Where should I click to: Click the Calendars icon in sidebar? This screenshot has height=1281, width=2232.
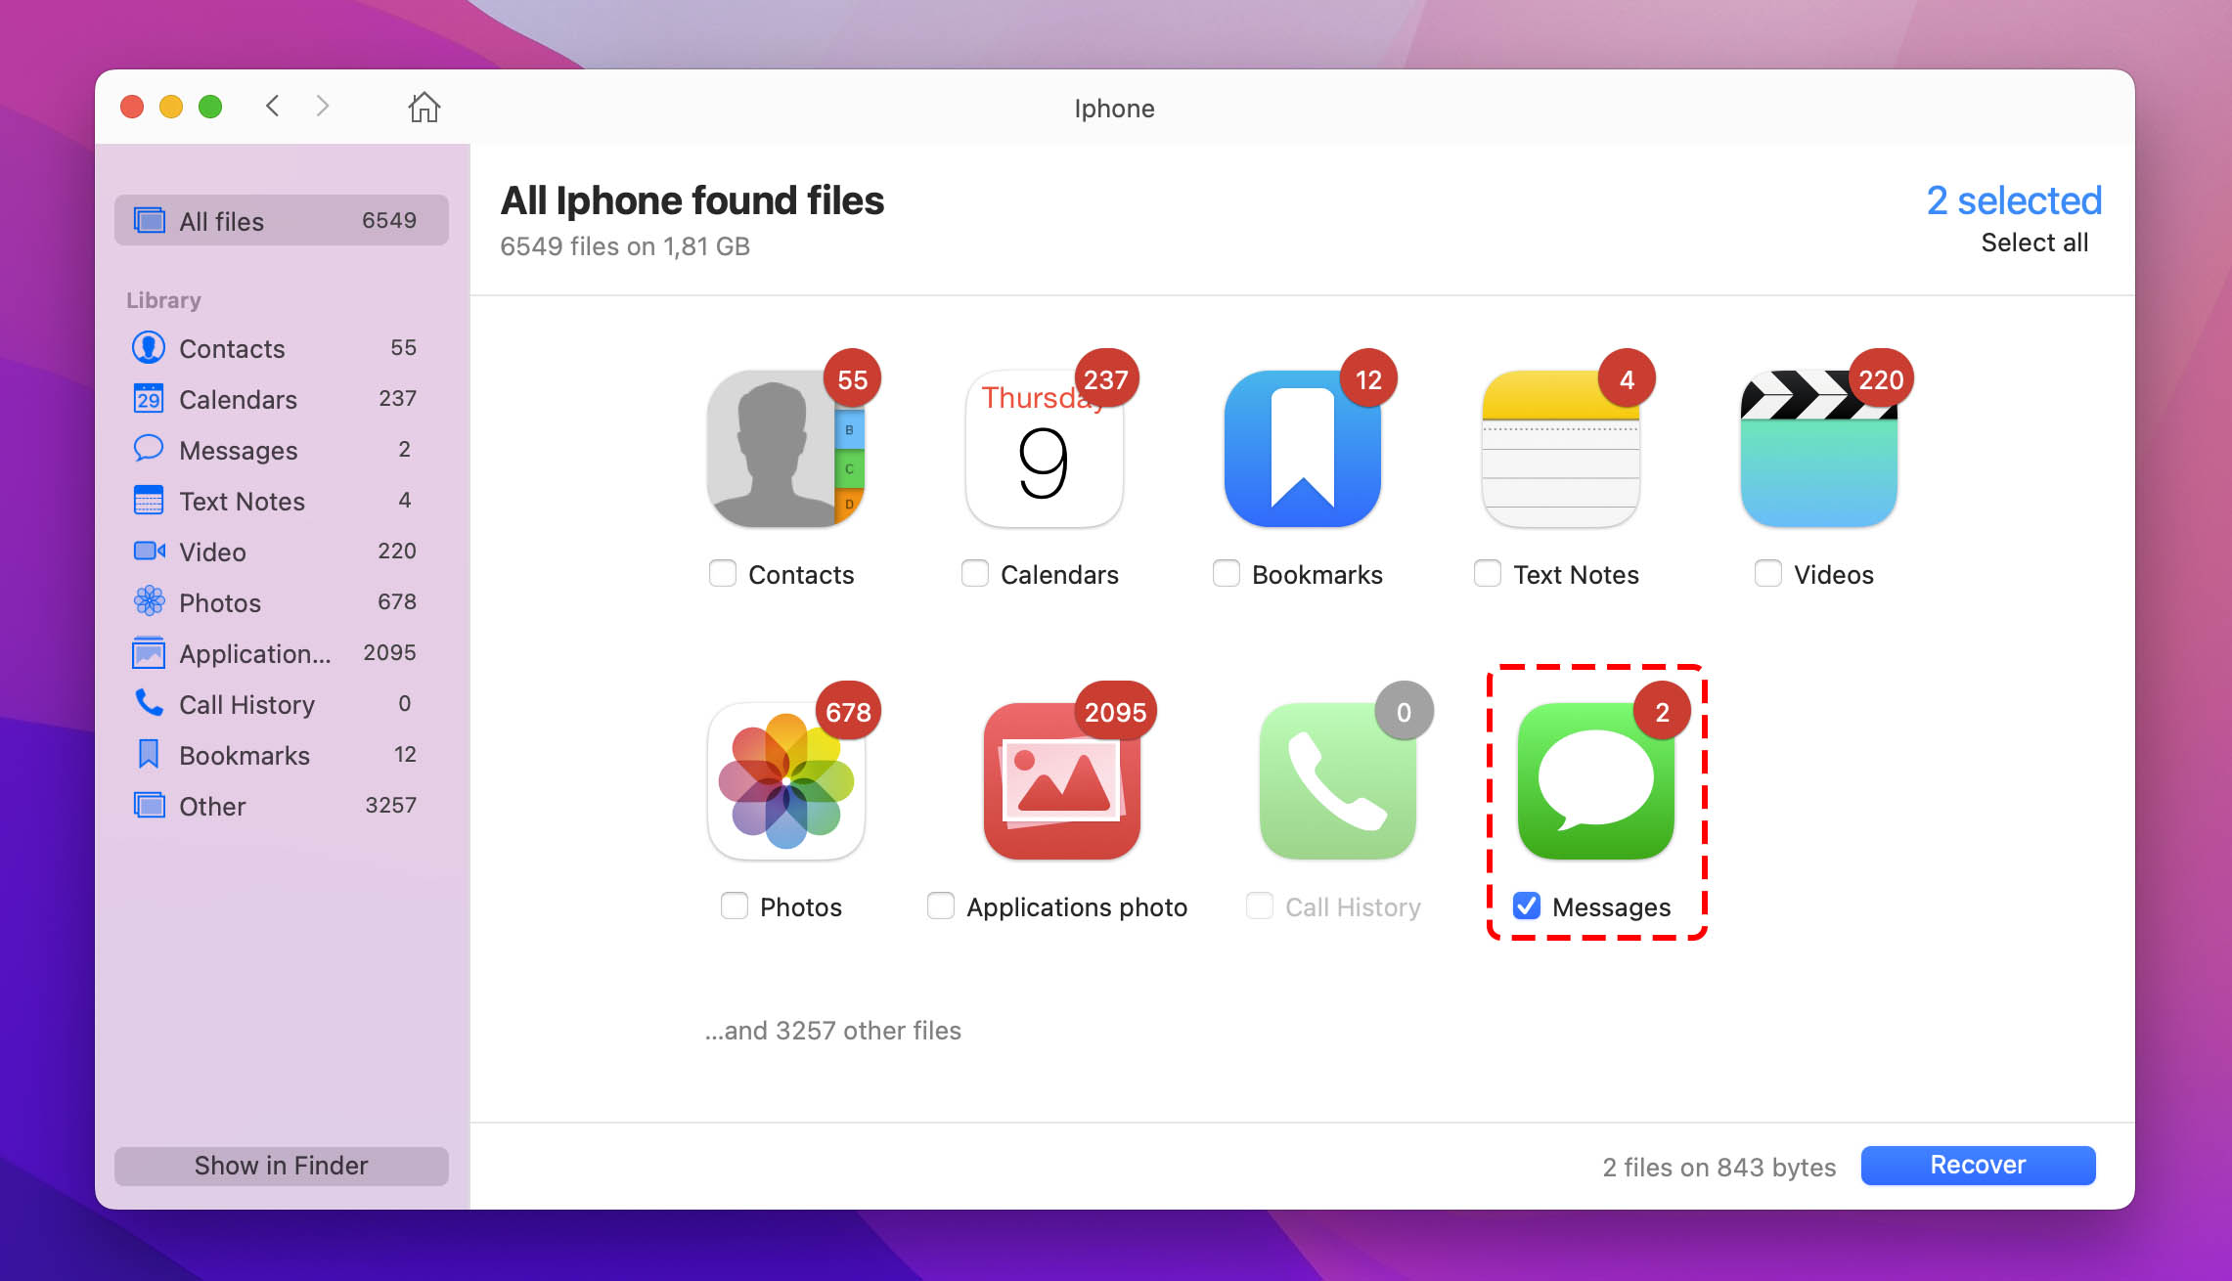click(149, 398)
